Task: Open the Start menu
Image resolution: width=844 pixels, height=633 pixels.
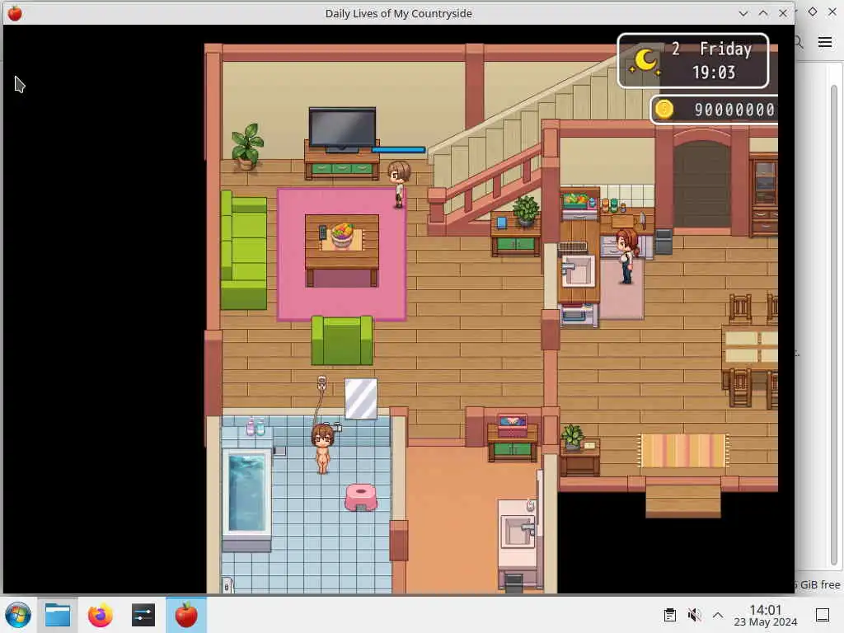Action: coord(18,615)
